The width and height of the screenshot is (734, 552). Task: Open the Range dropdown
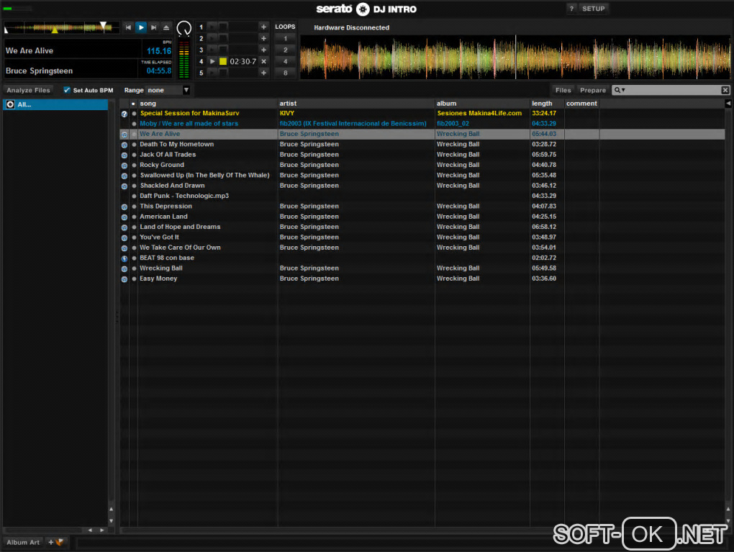click(x=186, y=90)
